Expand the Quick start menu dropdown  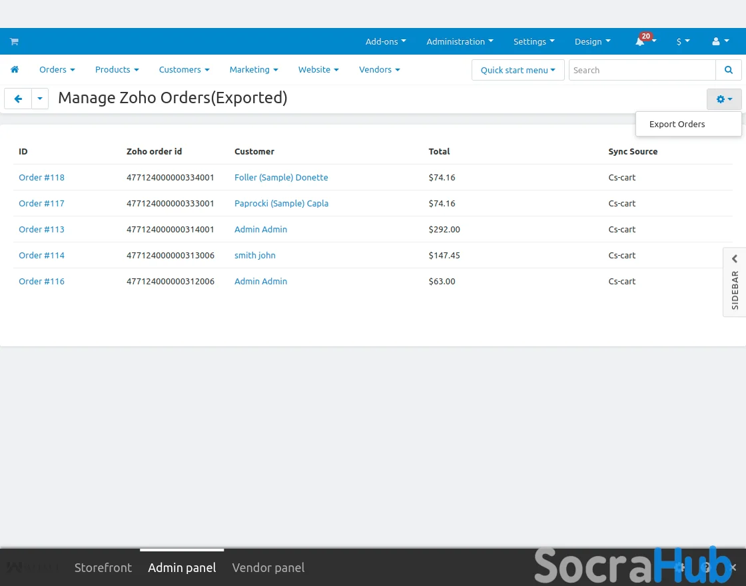(x=518, y=70)
